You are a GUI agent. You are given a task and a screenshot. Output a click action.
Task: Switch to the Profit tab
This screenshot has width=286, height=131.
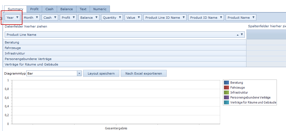(x=34, y=9)
